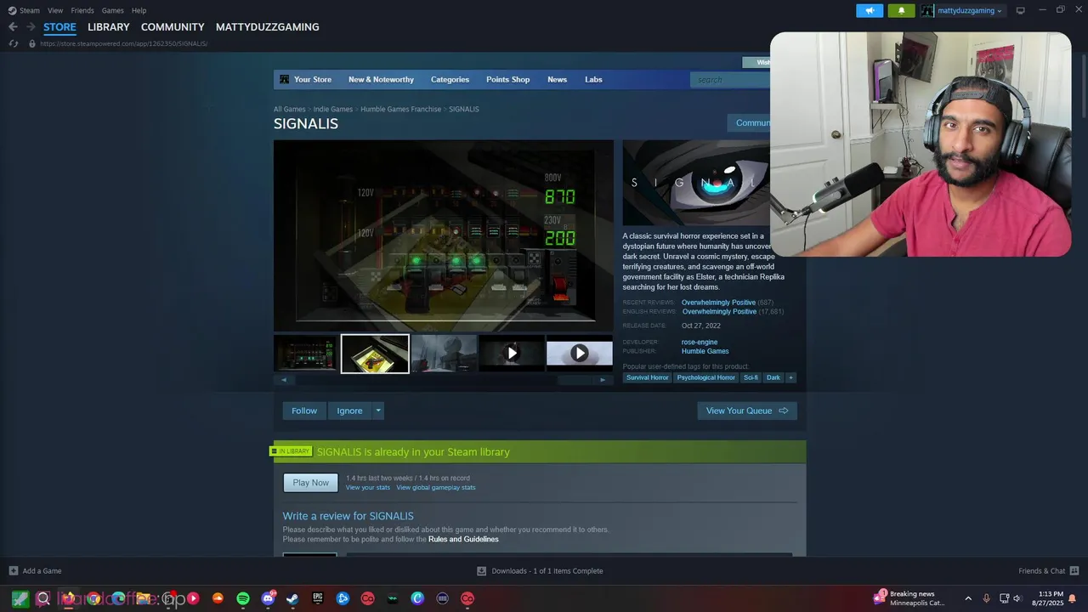Select the Sci-fi tag
The image size is (1088, 612).
point(751,377)
